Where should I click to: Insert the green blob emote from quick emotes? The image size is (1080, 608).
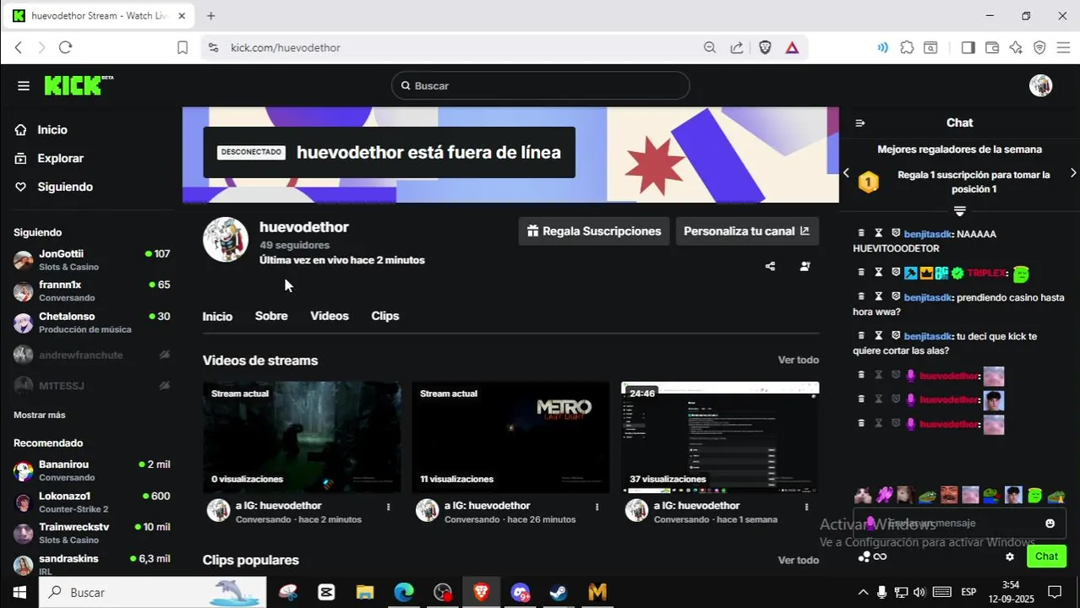(x=1035, y=495)
